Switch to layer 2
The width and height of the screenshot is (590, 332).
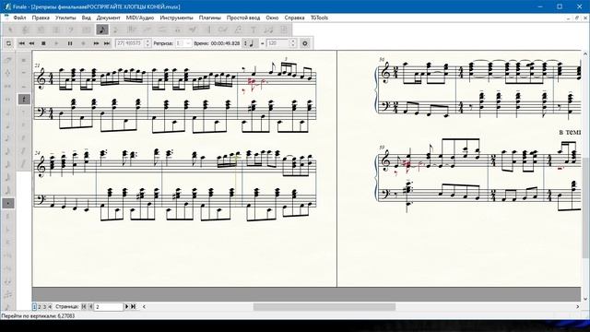40,307
